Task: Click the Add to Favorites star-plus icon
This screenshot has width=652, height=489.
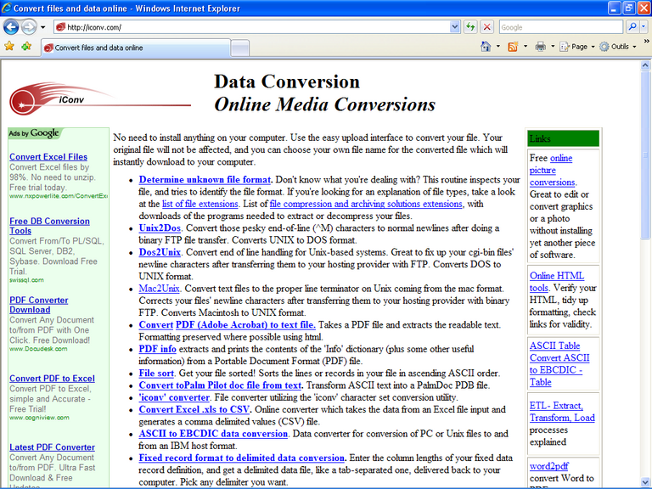Action: pos(26,46)
